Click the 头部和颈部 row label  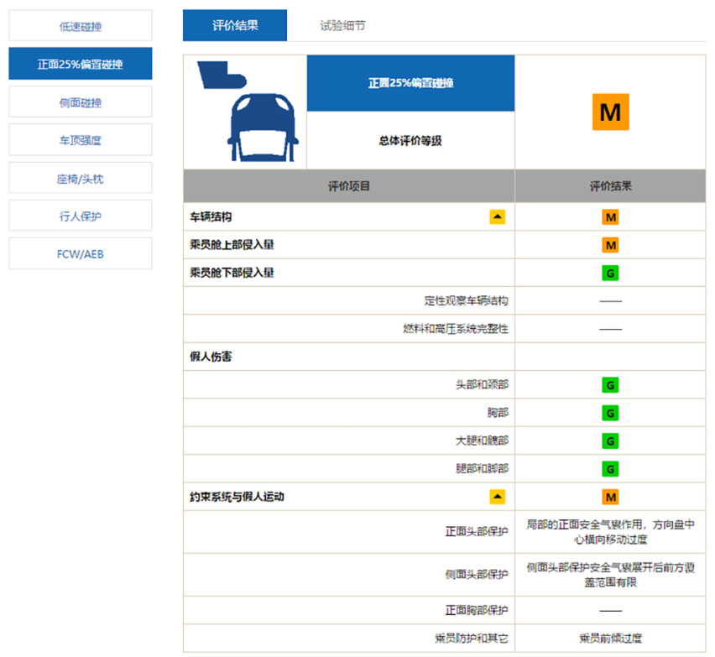point(482,384)
